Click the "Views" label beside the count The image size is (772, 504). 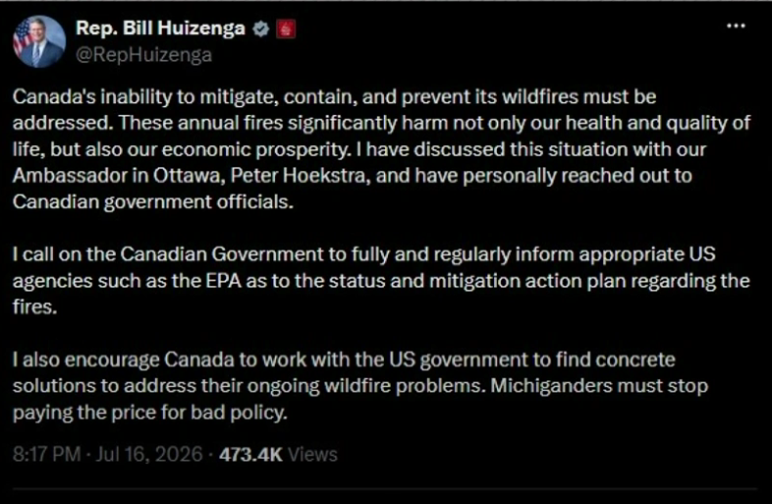click(x=312, y=454)
